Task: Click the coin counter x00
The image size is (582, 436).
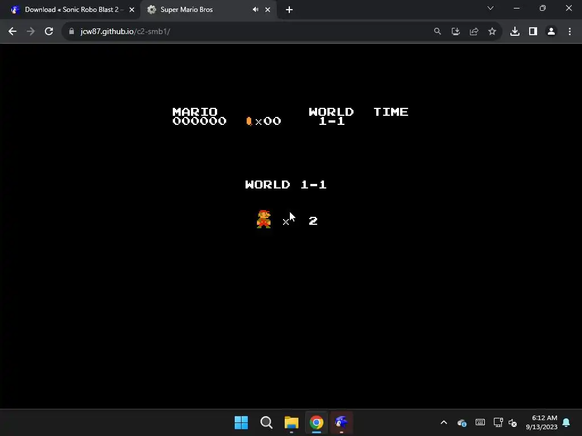Action: coord(264,121)
